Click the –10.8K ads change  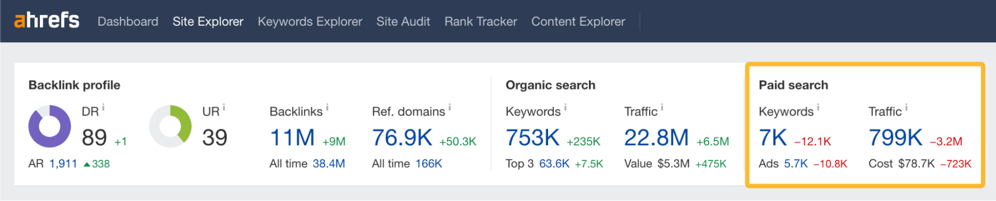830,164
